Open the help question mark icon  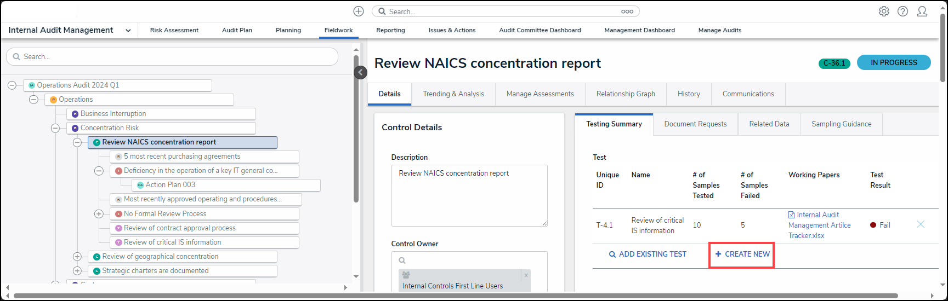pyautogui.click(x=902, y=11)
